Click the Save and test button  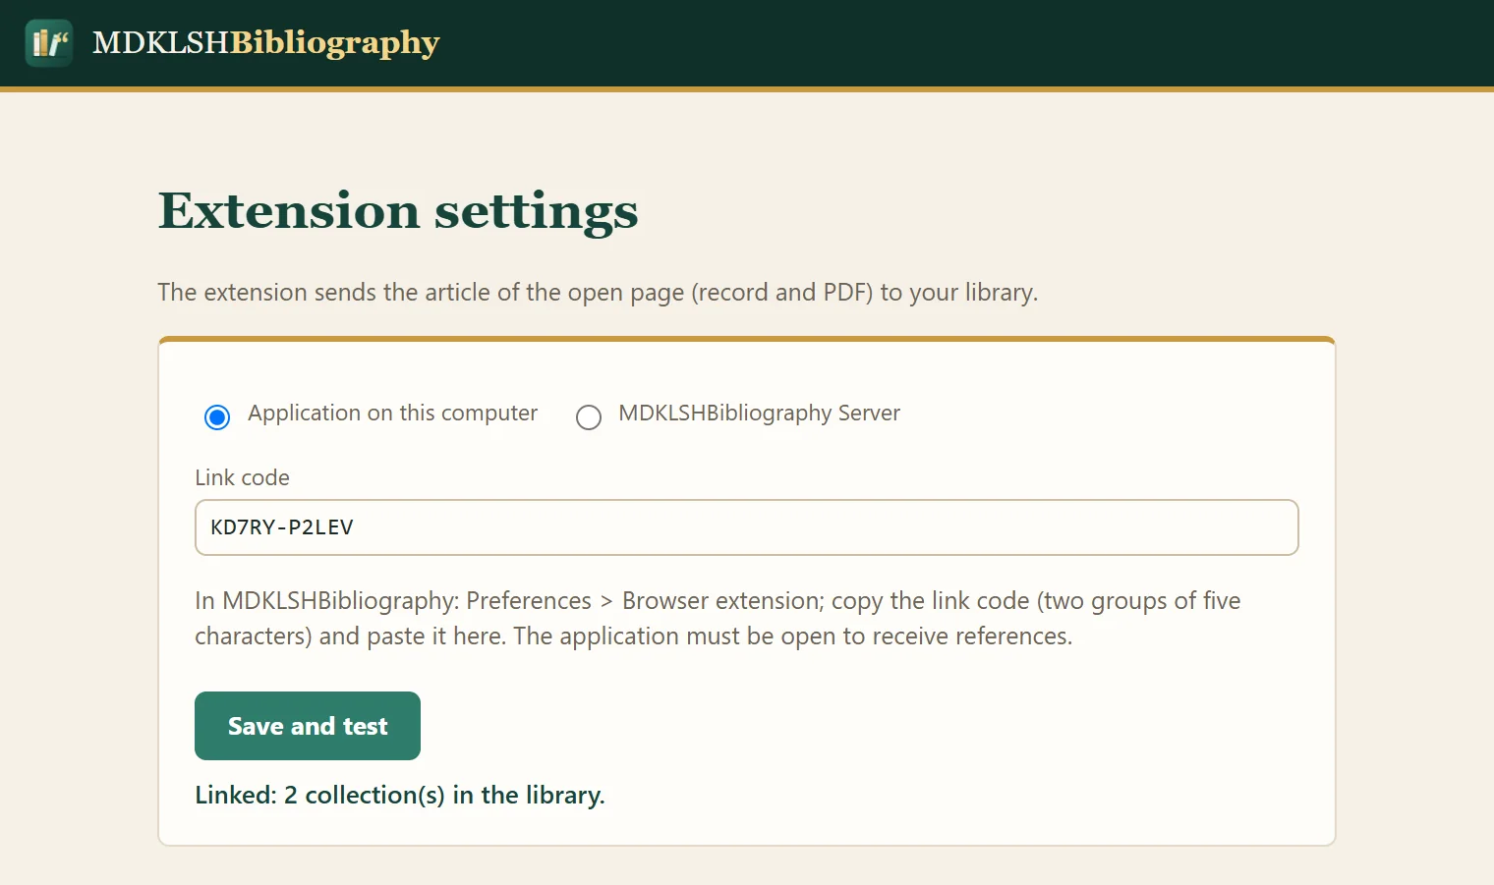tap(308, 726)
